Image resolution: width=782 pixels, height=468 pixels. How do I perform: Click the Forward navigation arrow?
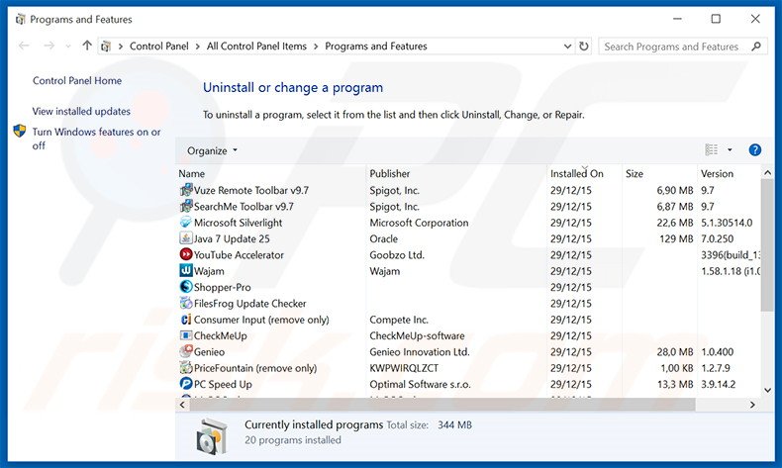49,46
